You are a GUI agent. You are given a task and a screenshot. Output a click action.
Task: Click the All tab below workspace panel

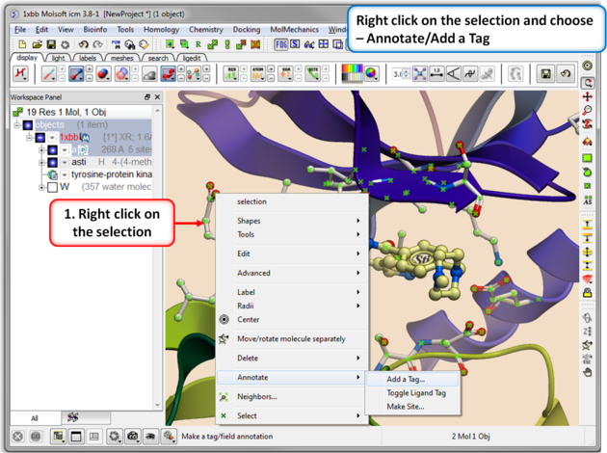34,418
